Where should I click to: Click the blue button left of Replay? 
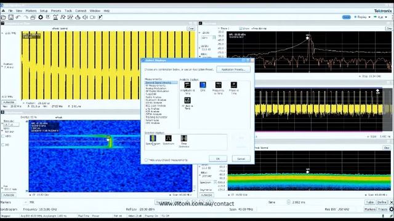tap(346, 17)
